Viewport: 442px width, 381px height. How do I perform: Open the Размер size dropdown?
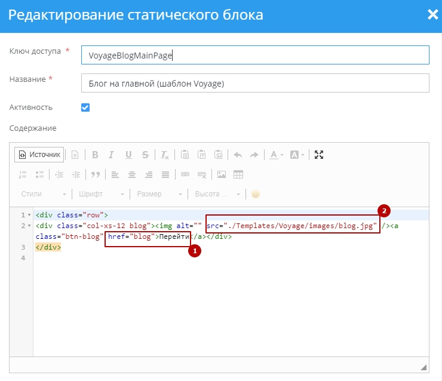159,194
